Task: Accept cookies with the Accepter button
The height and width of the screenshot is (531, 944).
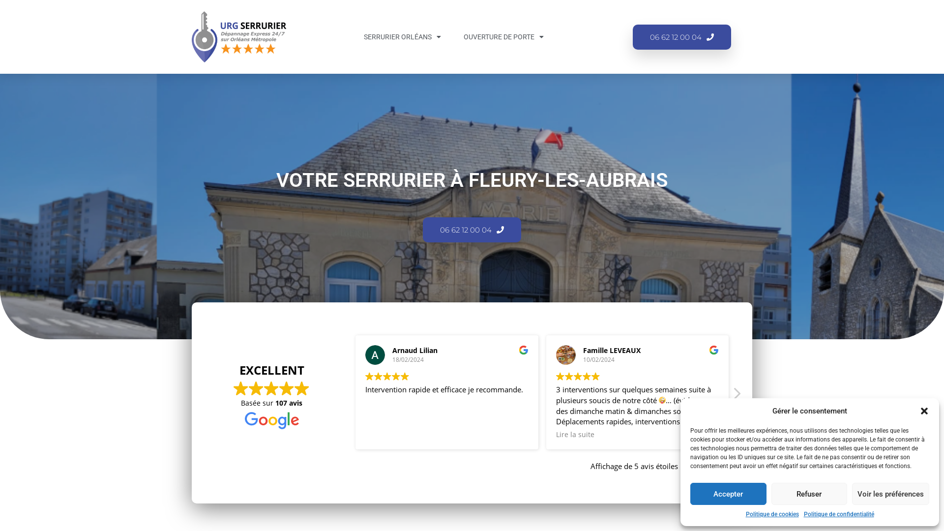Action: (728, 494)
